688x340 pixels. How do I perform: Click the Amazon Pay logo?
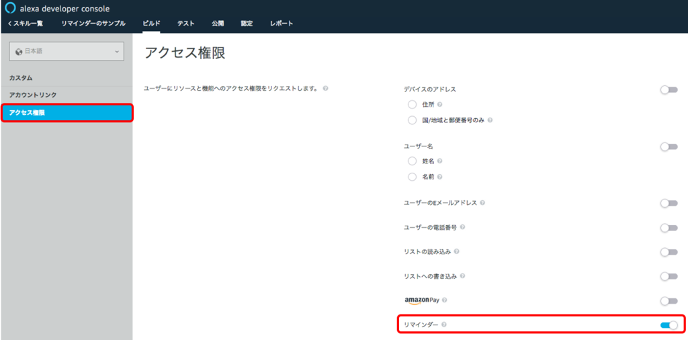coord(422,300)
